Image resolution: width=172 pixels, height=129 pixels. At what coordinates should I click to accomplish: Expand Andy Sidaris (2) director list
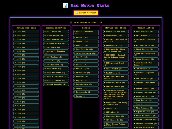[56, 39]
